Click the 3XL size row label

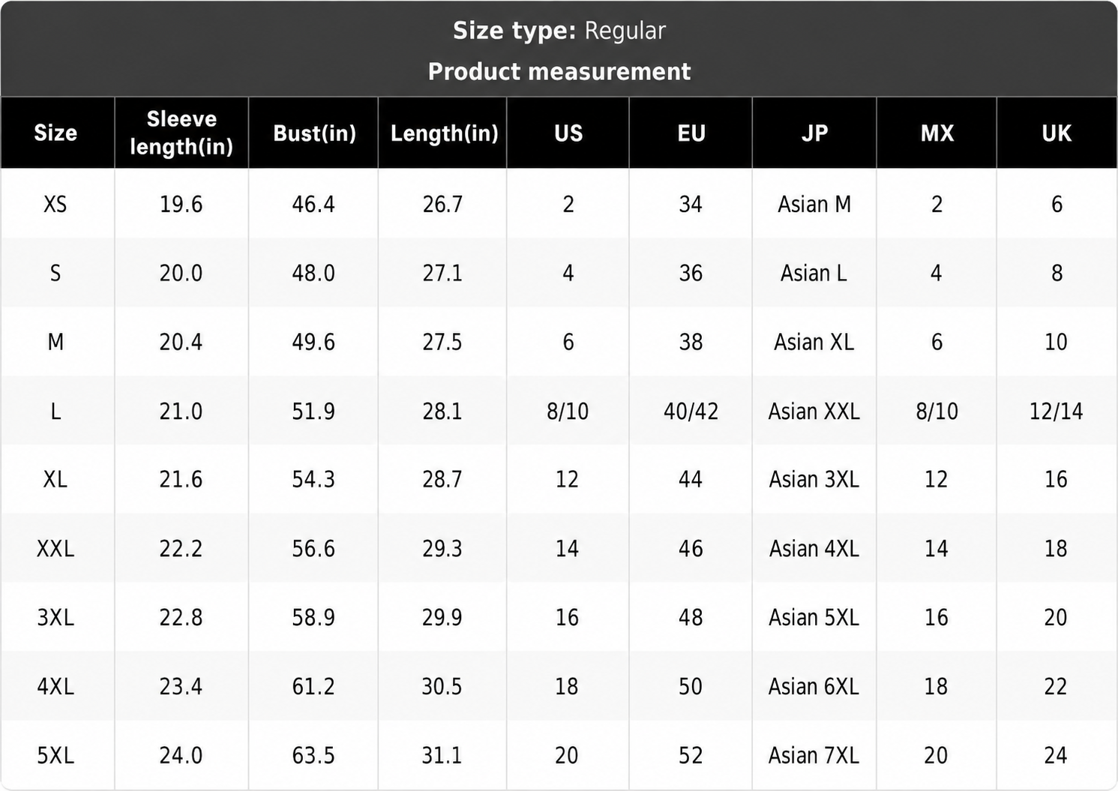55,617
